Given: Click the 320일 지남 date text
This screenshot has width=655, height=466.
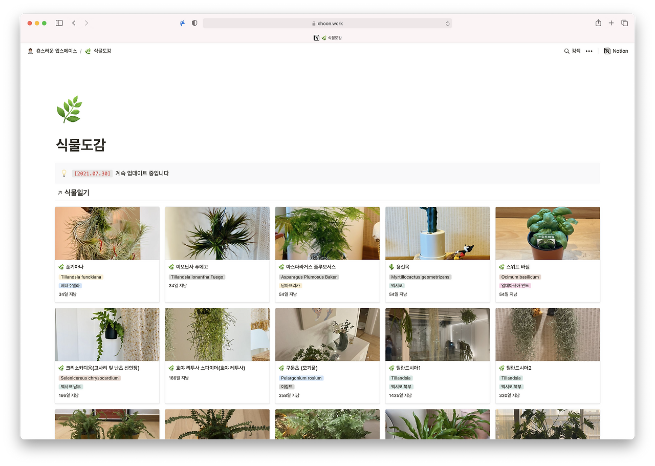Looking at the screenshot, I should click(x=510, y=395).
